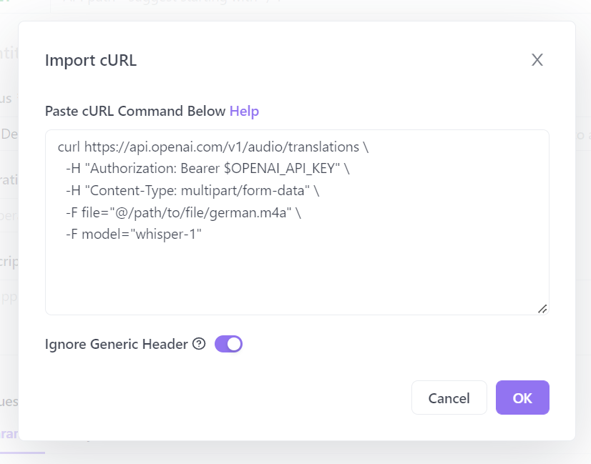Click the Ignore Generic Header label text
591x464 pixels.
[x=116, y=344]
